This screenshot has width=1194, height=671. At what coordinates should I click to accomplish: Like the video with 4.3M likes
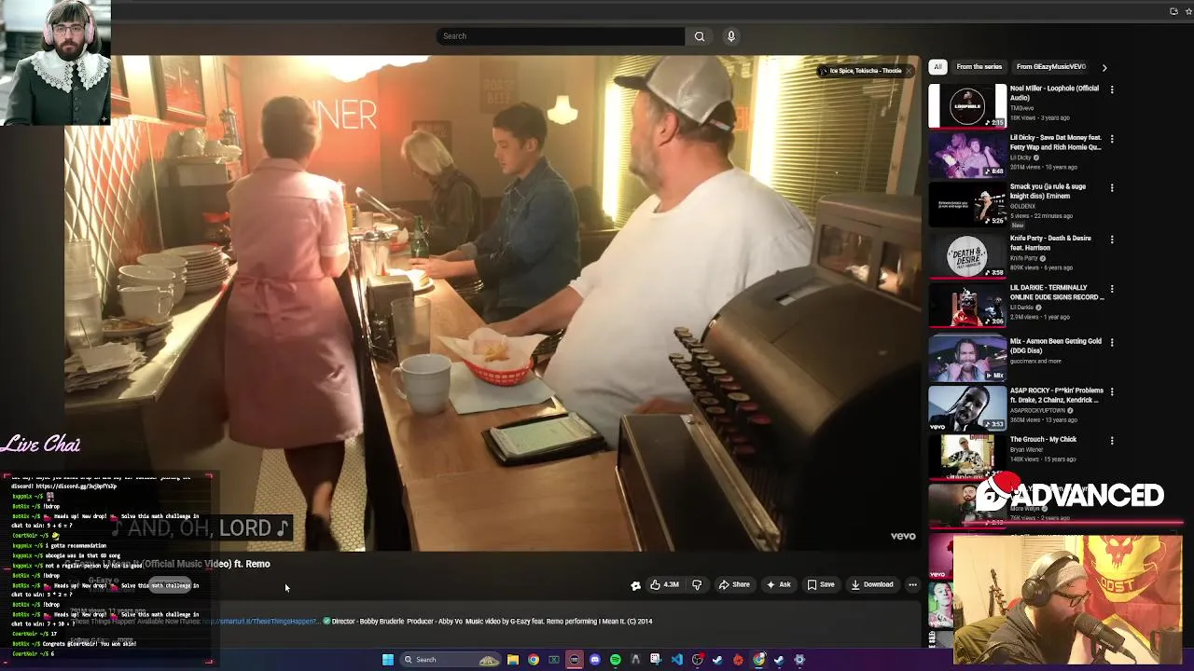[664, 584]
